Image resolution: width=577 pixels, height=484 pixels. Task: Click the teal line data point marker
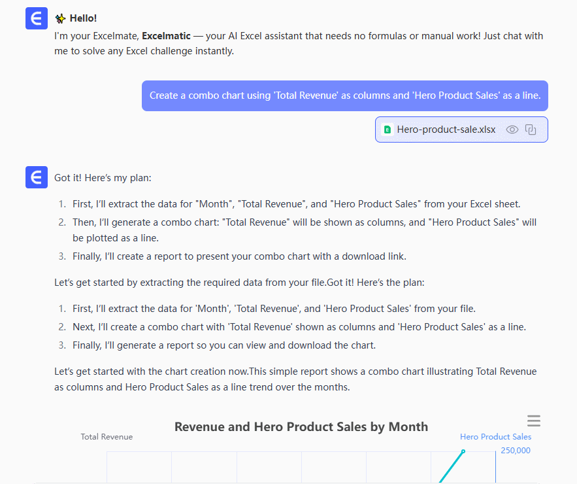tap(463, 451)
